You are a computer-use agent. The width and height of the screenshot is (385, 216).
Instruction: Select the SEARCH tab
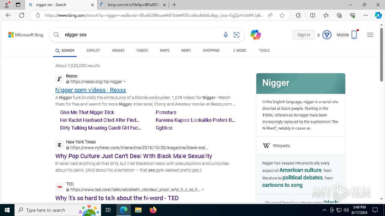65,50
